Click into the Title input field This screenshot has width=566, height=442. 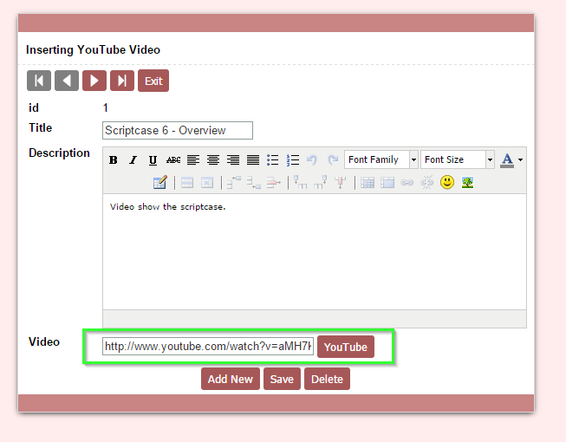[x=178, y=131]
